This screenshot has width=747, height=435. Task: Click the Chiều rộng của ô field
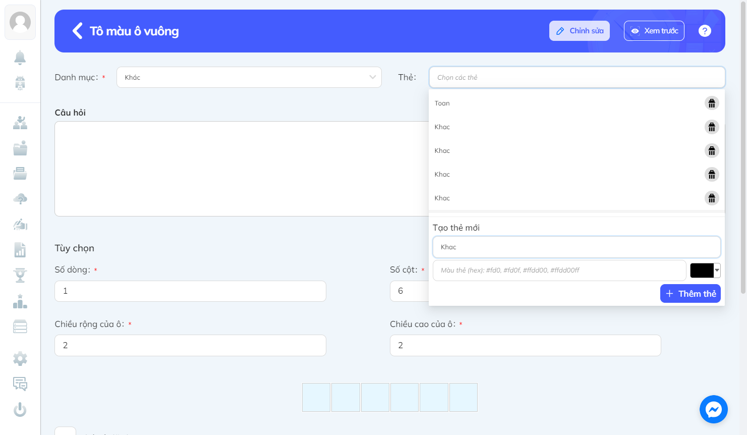click(190, 345)
